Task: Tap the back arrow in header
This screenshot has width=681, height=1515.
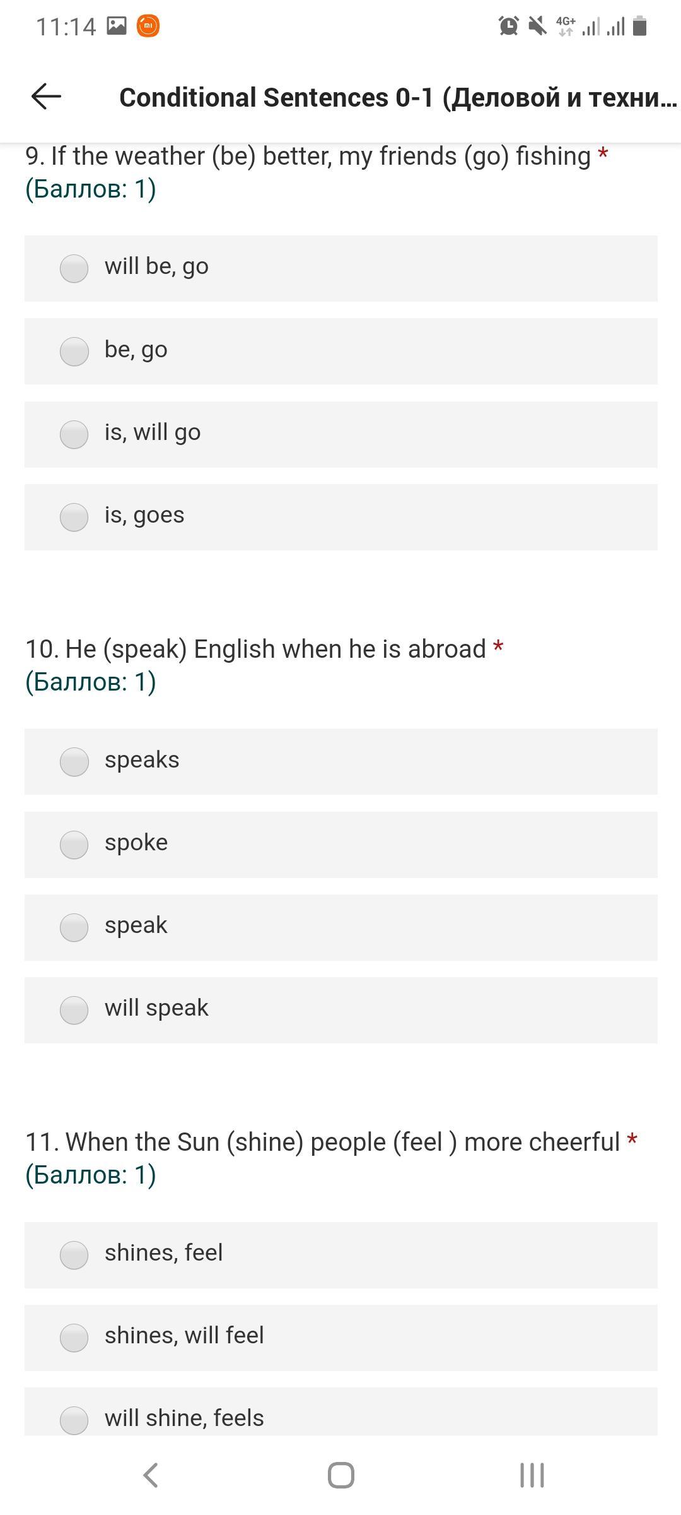Action: pyautogui.click(x=46, y=97)
